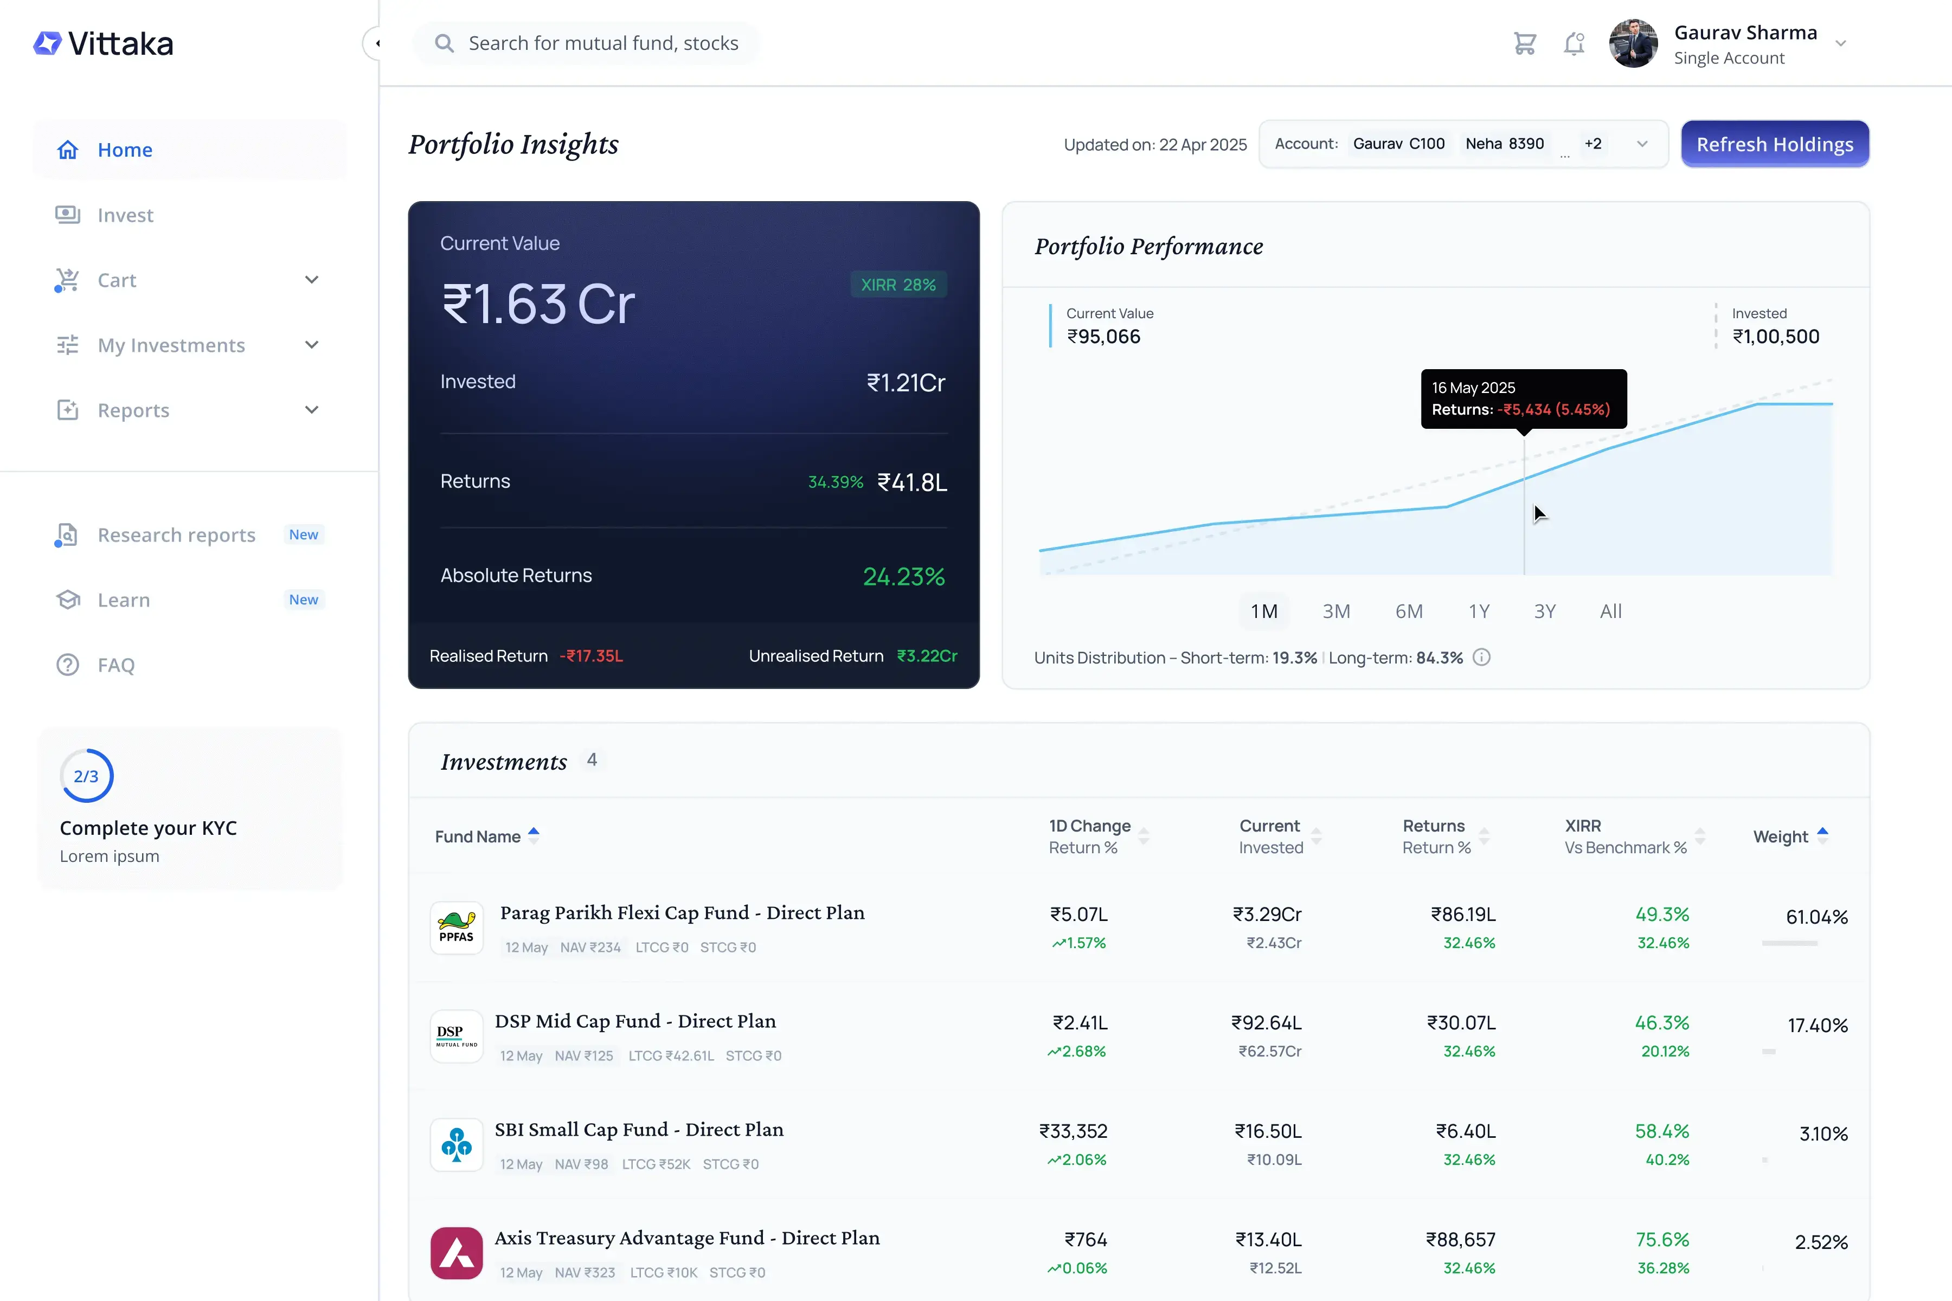Click the Unrealised Return ₹3.22Cr value
The width and height of the screenshot is (1952, 1301).
927,656
